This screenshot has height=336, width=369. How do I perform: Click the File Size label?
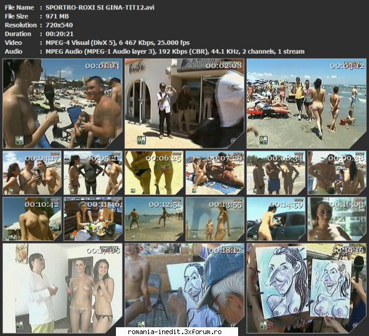(16, 16)
